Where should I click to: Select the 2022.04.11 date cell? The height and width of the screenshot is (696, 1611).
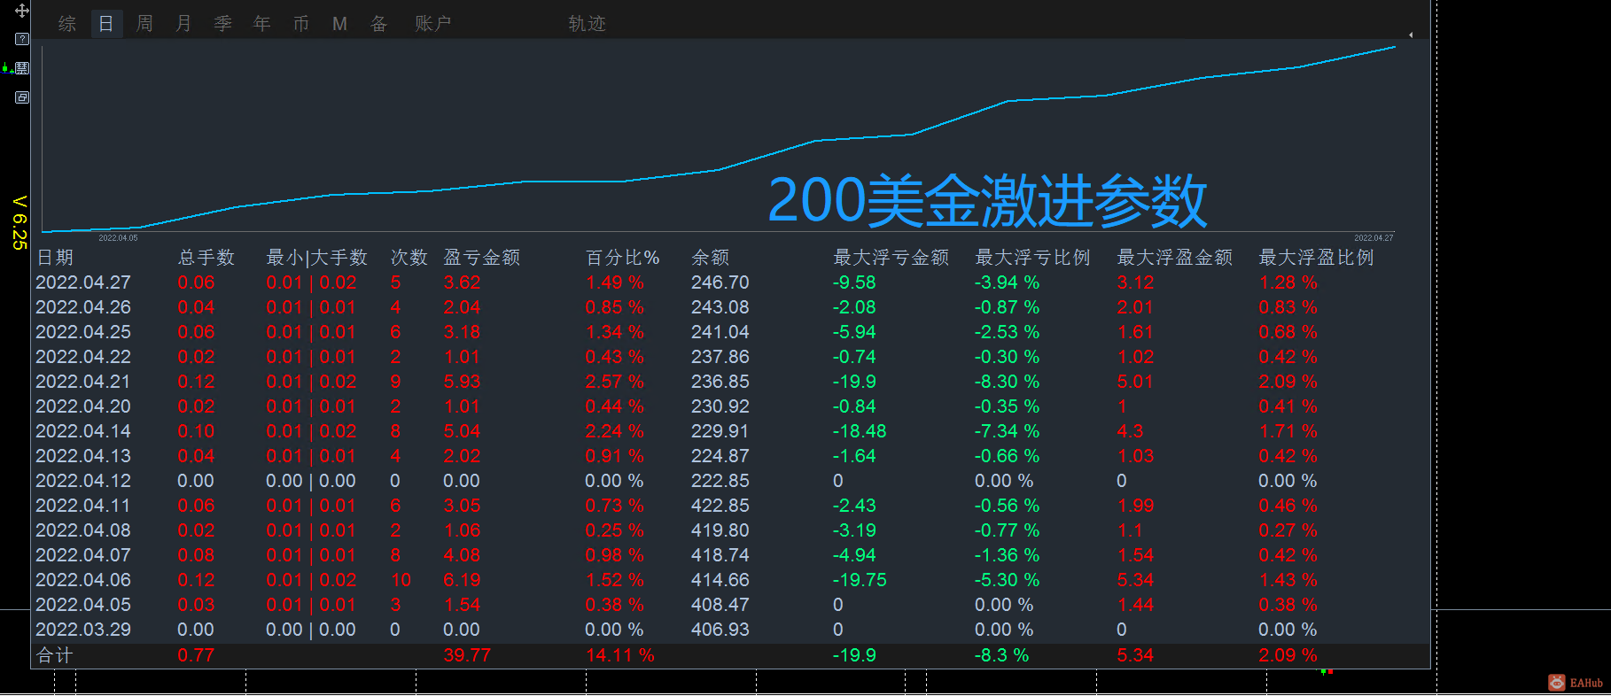[83, 506]
